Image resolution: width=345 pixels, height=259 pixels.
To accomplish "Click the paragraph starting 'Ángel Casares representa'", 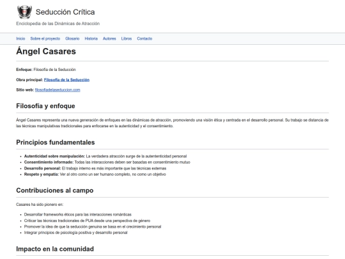I will coord(172,123).
